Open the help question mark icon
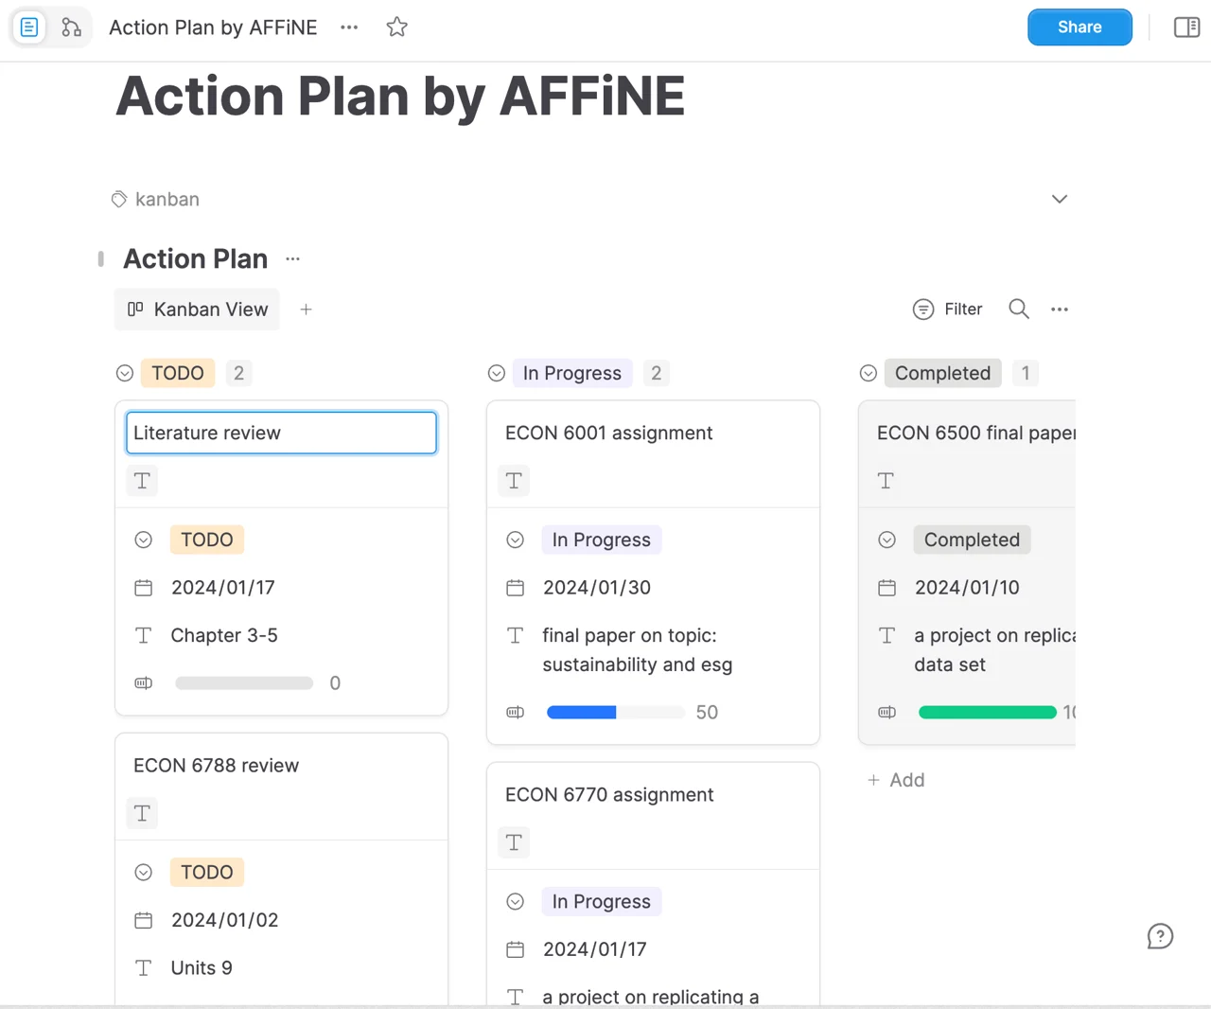Viewport: 1211px width, 1009px height. click(x=1160, y=936)
